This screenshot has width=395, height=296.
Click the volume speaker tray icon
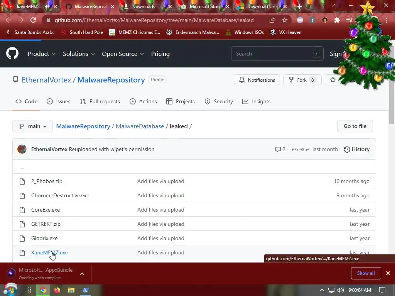[340, 290]
